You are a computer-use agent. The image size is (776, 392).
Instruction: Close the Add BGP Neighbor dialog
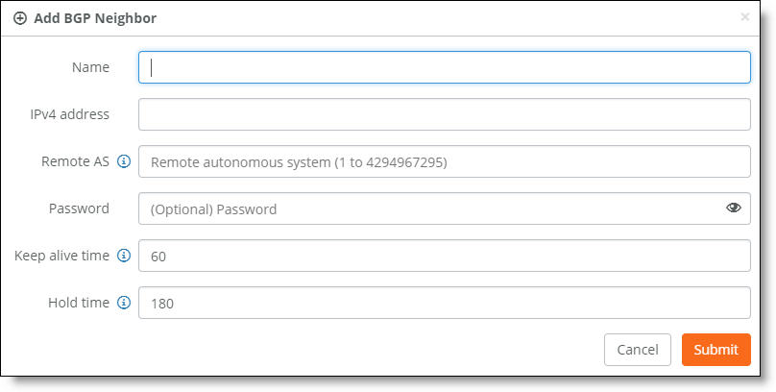(744, 17)
